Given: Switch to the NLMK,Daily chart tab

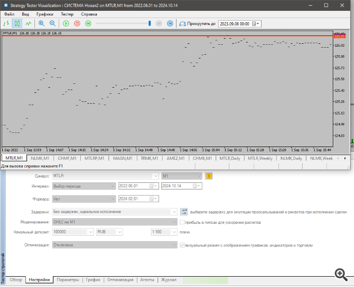Looking at the screenshot, I should click(x=291, y=158).
